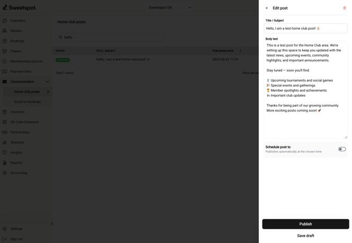Click the Sweetspot logo
The image size is (352, 243).
(x=20, y=7)
